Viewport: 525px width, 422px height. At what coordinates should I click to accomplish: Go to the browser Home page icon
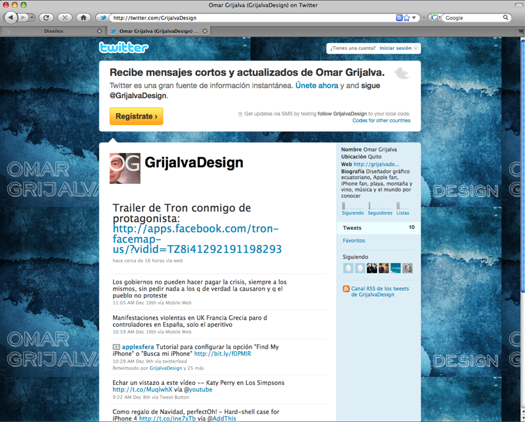tap(83, 17)
